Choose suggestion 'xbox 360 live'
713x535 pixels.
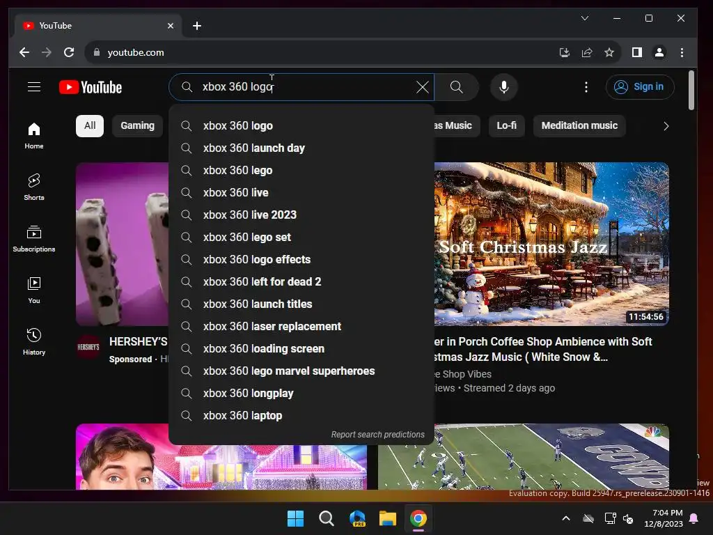coord(301,192)
